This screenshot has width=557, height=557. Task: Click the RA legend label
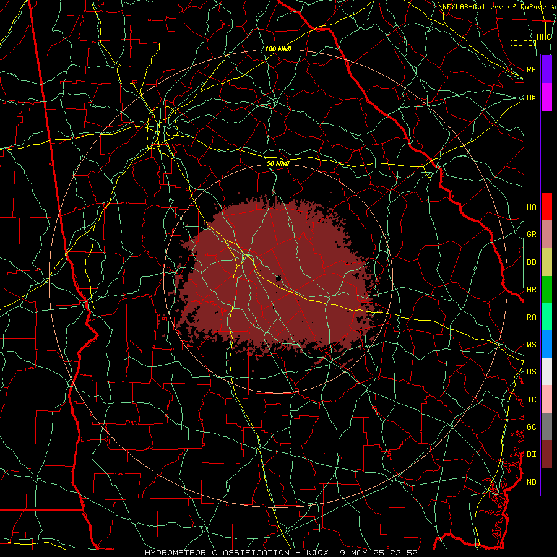click(531, 317)
